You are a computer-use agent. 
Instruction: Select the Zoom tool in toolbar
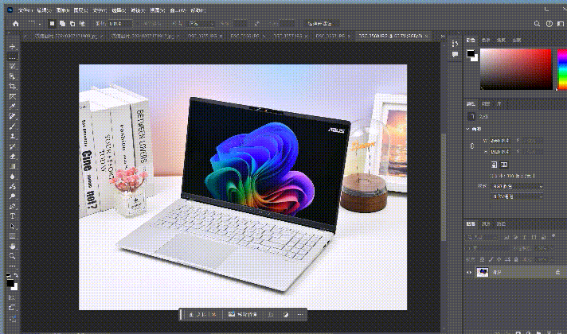click(x=12, y=256)
